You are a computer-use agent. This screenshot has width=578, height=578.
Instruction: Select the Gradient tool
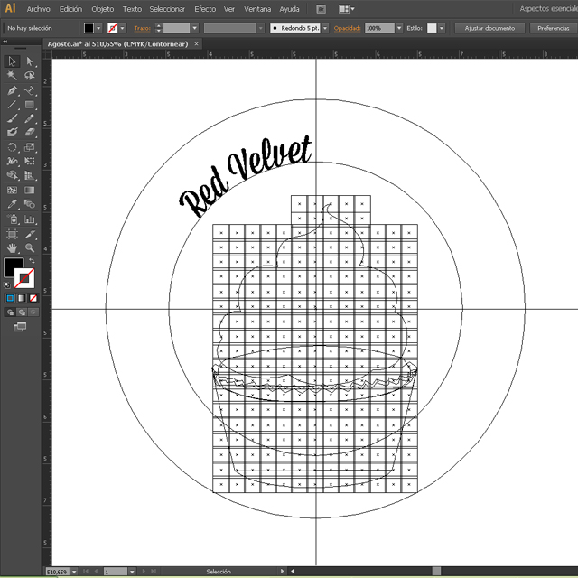point(30,191)
